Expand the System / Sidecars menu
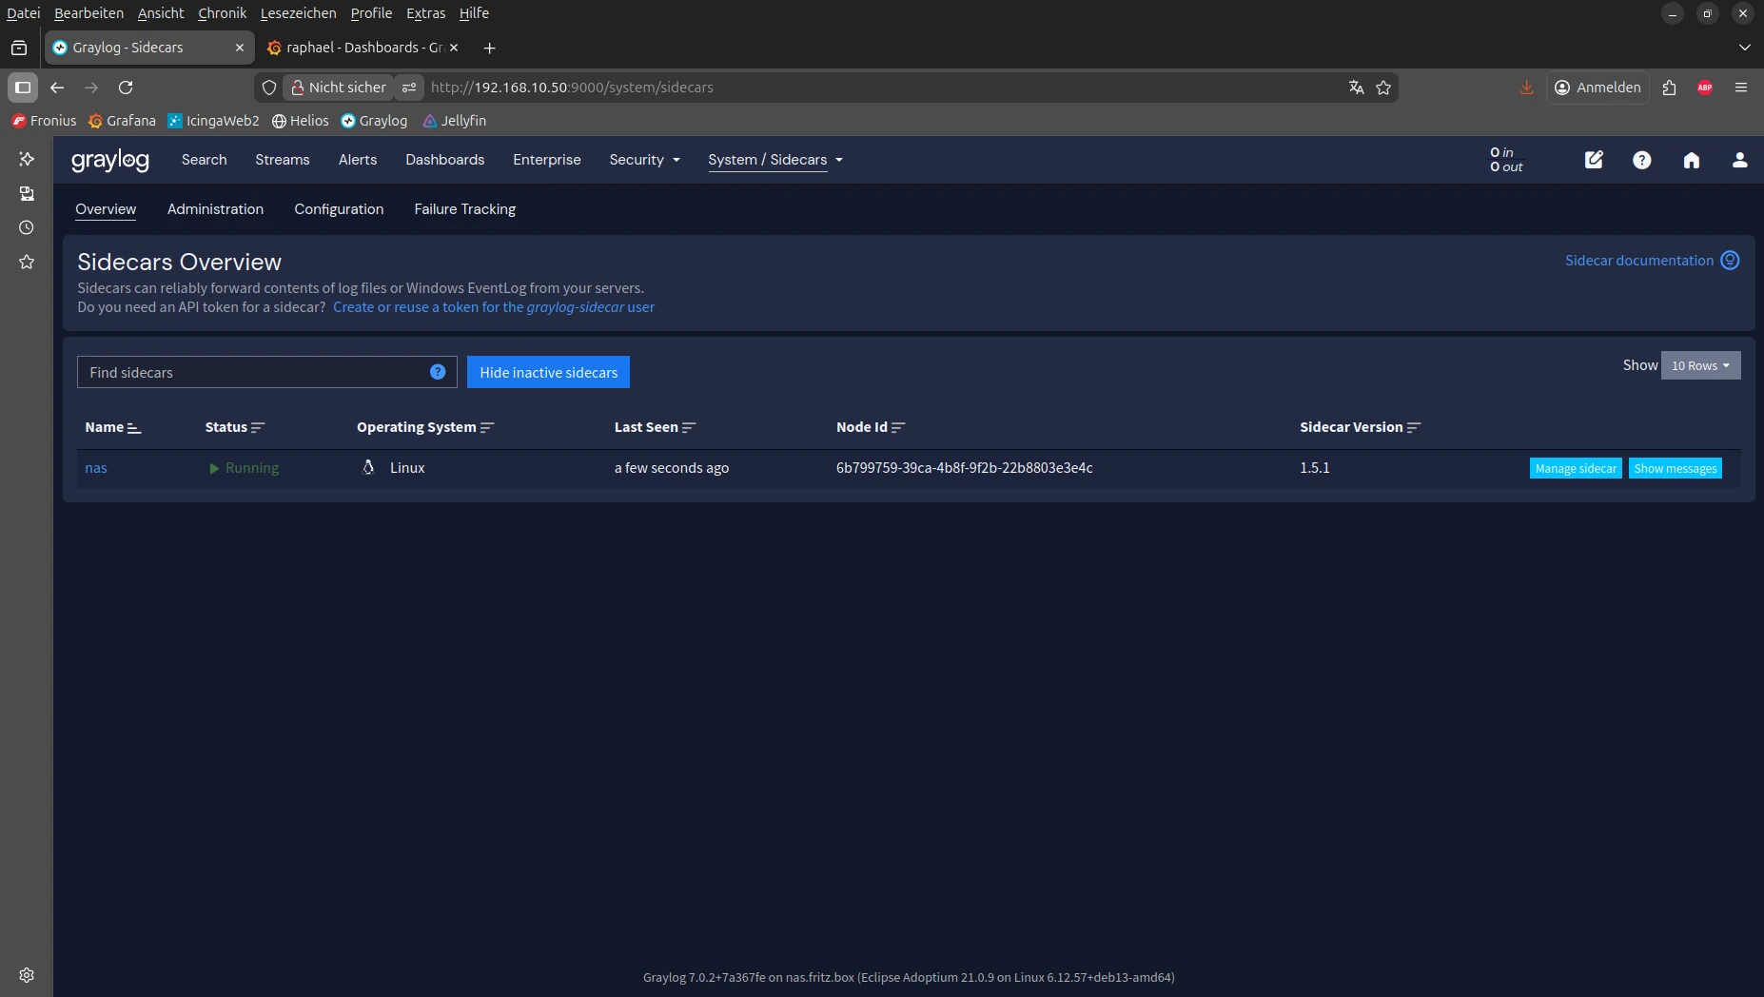1764x997 pixels. point(774,160)
